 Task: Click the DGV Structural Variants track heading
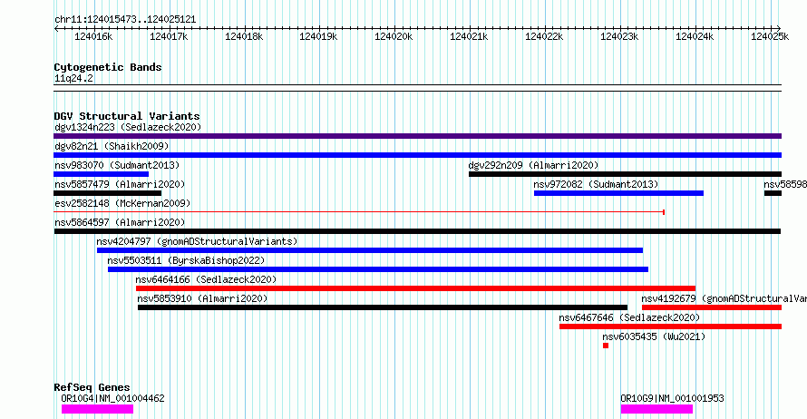[x=127, y=116]
